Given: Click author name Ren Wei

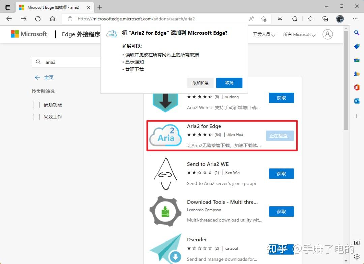Looking at the screenshot, I should click(x=232, y=173).
